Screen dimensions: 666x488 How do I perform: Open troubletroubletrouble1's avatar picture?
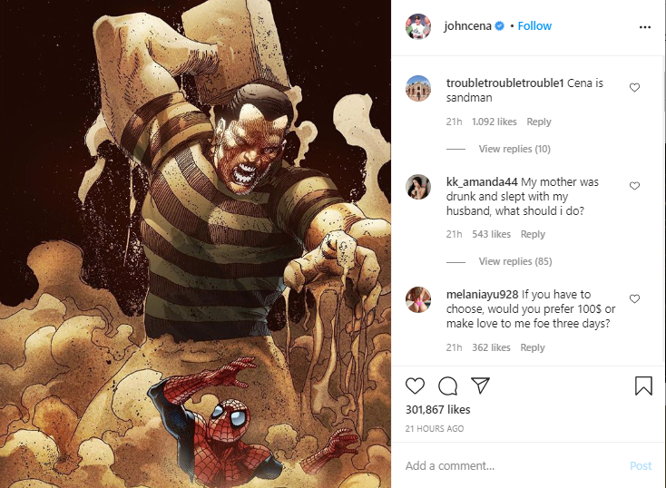[418, 88]
